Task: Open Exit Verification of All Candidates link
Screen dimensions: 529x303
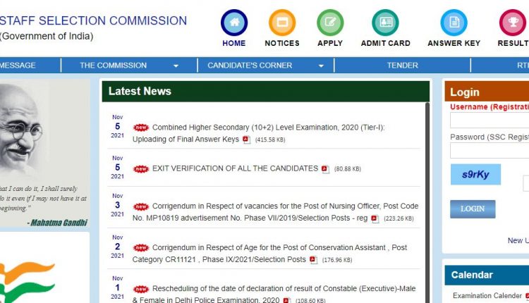Action: (x=235, y=168)
